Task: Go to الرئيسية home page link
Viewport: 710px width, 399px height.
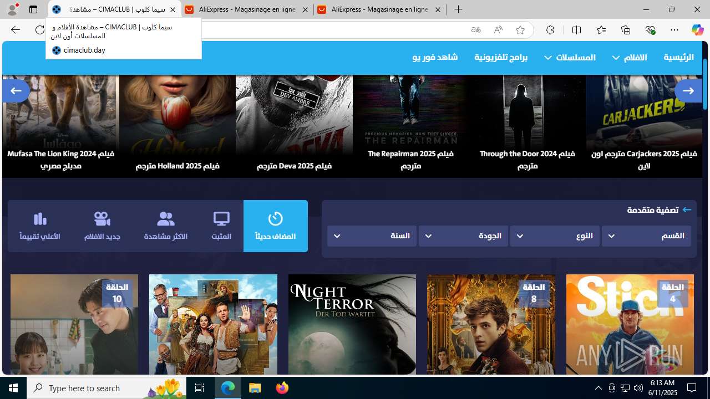Action: coord(678,58)
